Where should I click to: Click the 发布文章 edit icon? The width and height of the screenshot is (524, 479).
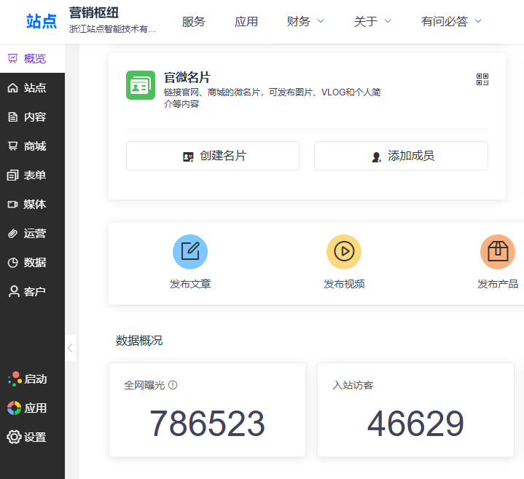[190, 252]
